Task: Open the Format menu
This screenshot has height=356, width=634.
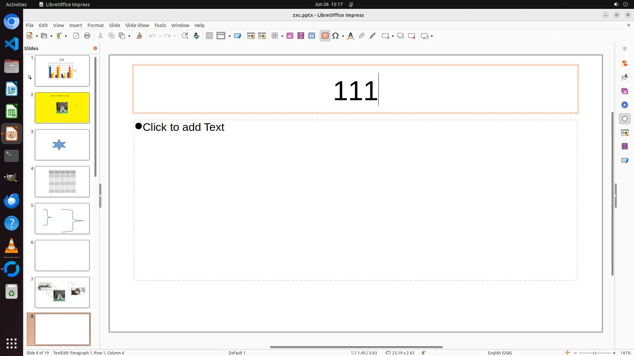Action: point(95,25)
